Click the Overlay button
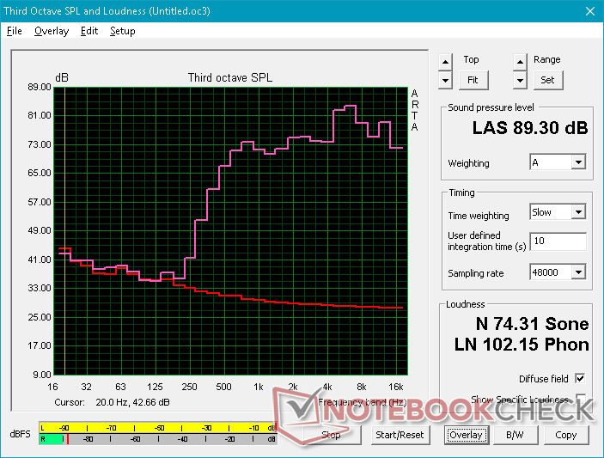Image resolution: width=604 pixels, height=458 pixels. (x=466, y=436)
